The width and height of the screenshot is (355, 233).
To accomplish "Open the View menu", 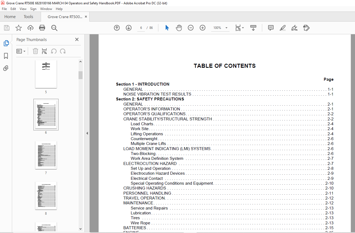I will (x=23, y=9).
